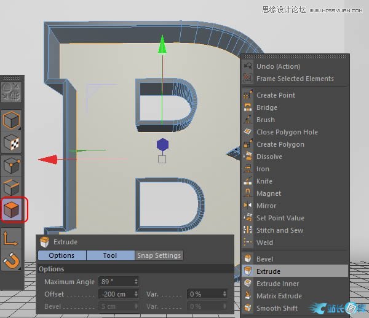Choose the Knife tool from context menu

[x=264, y=181]
